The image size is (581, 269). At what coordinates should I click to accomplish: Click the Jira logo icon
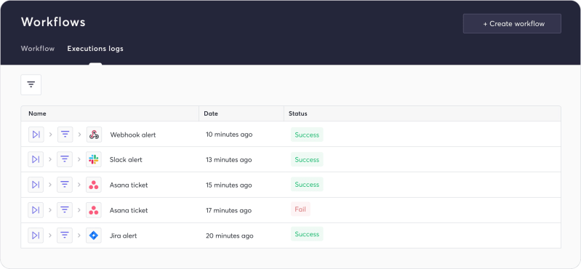click(94, 236)
